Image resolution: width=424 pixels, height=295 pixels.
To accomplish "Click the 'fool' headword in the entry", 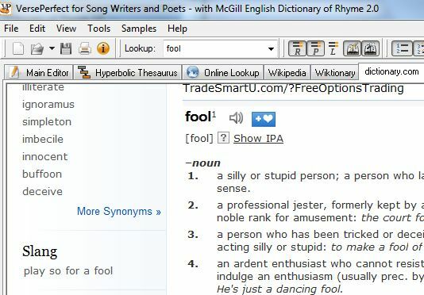I will pyautogui.click(x=198, y=117).
